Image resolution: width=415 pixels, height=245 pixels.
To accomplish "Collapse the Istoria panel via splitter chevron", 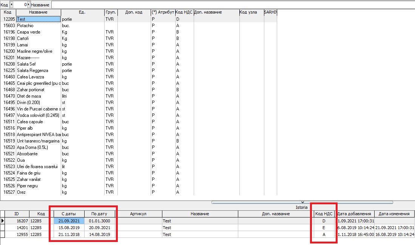I will pos(302,202).
